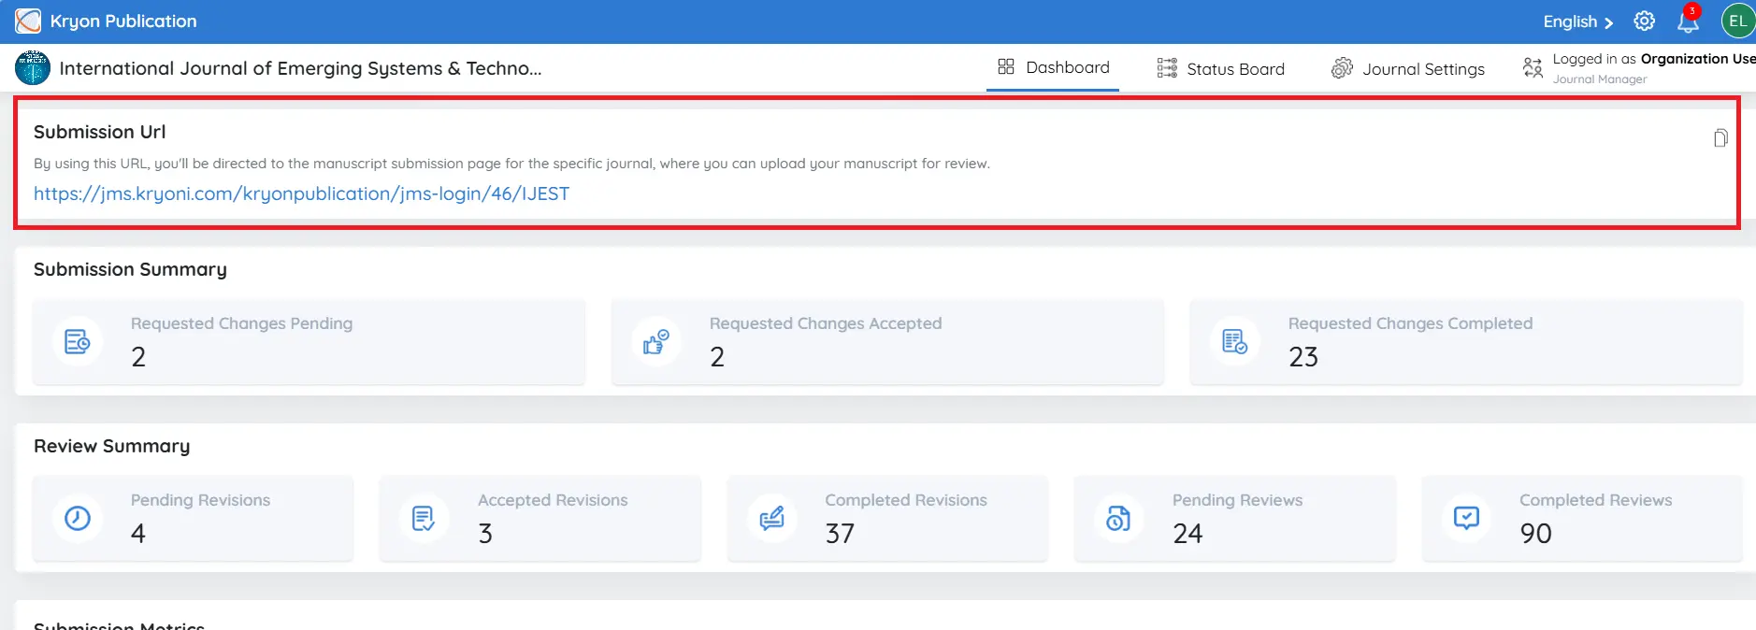The width and height of the screenshot is (1756, 630).
Task: Open the notifications bell with 3 alerts
Action: [1689, 21]
